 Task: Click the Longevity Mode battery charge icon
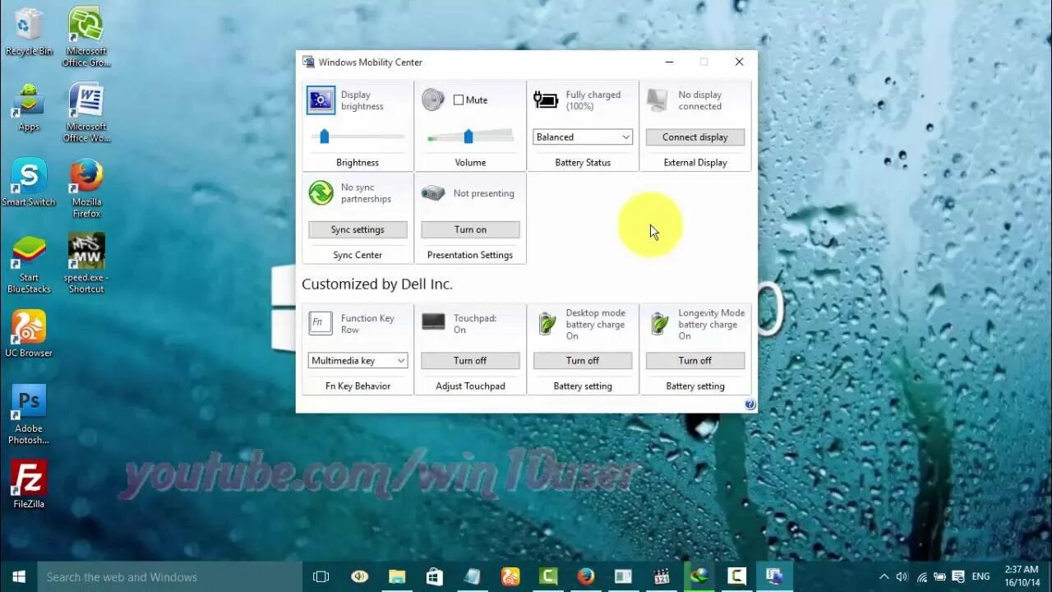coord(659,323)
